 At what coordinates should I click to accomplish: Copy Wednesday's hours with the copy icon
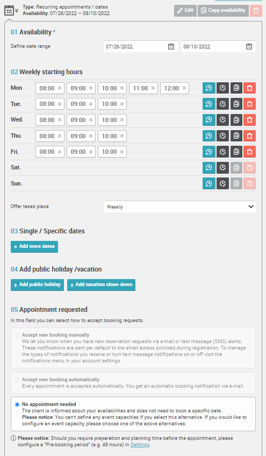236,120
